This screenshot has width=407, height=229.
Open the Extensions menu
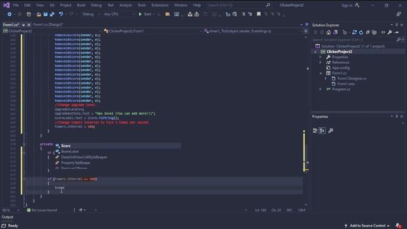160,5
